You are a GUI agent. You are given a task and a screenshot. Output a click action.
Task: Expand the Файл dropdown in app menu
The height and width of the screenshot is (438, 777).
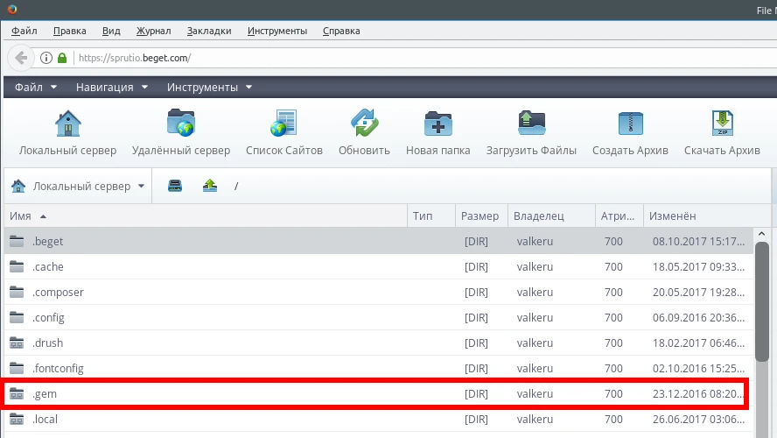point(36,88)
